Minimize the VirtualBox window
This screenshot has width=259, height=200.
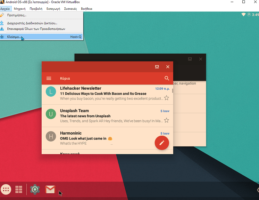[x=232, y=2]
